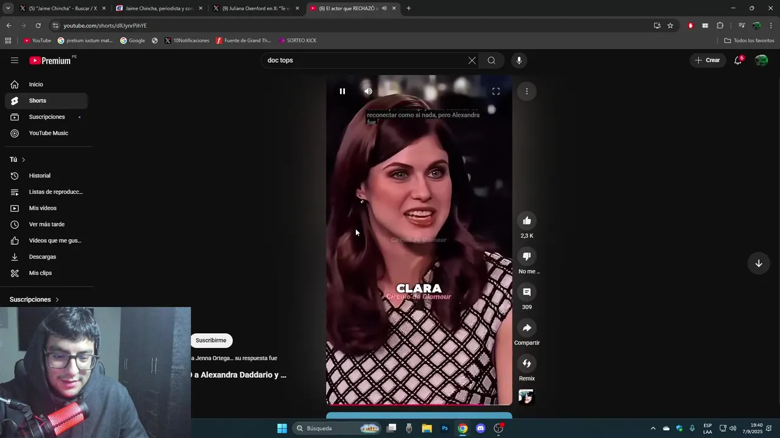Open Listas de reproducción

tap(46, 192)
